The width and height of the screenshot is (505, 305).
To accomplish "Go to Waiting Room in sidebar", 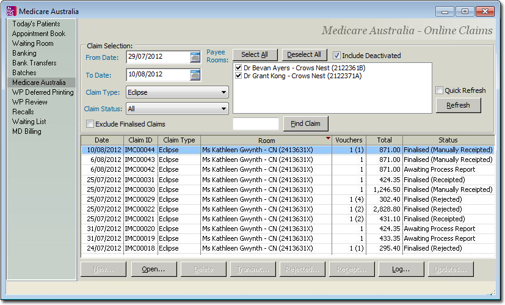I will [33, 43].
